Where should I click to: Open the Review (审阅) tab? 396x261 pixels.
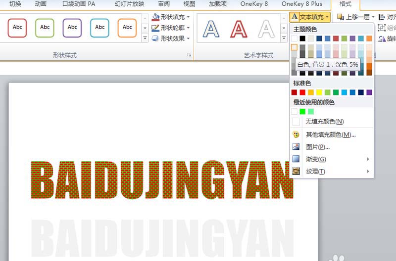tap(164, 4)
